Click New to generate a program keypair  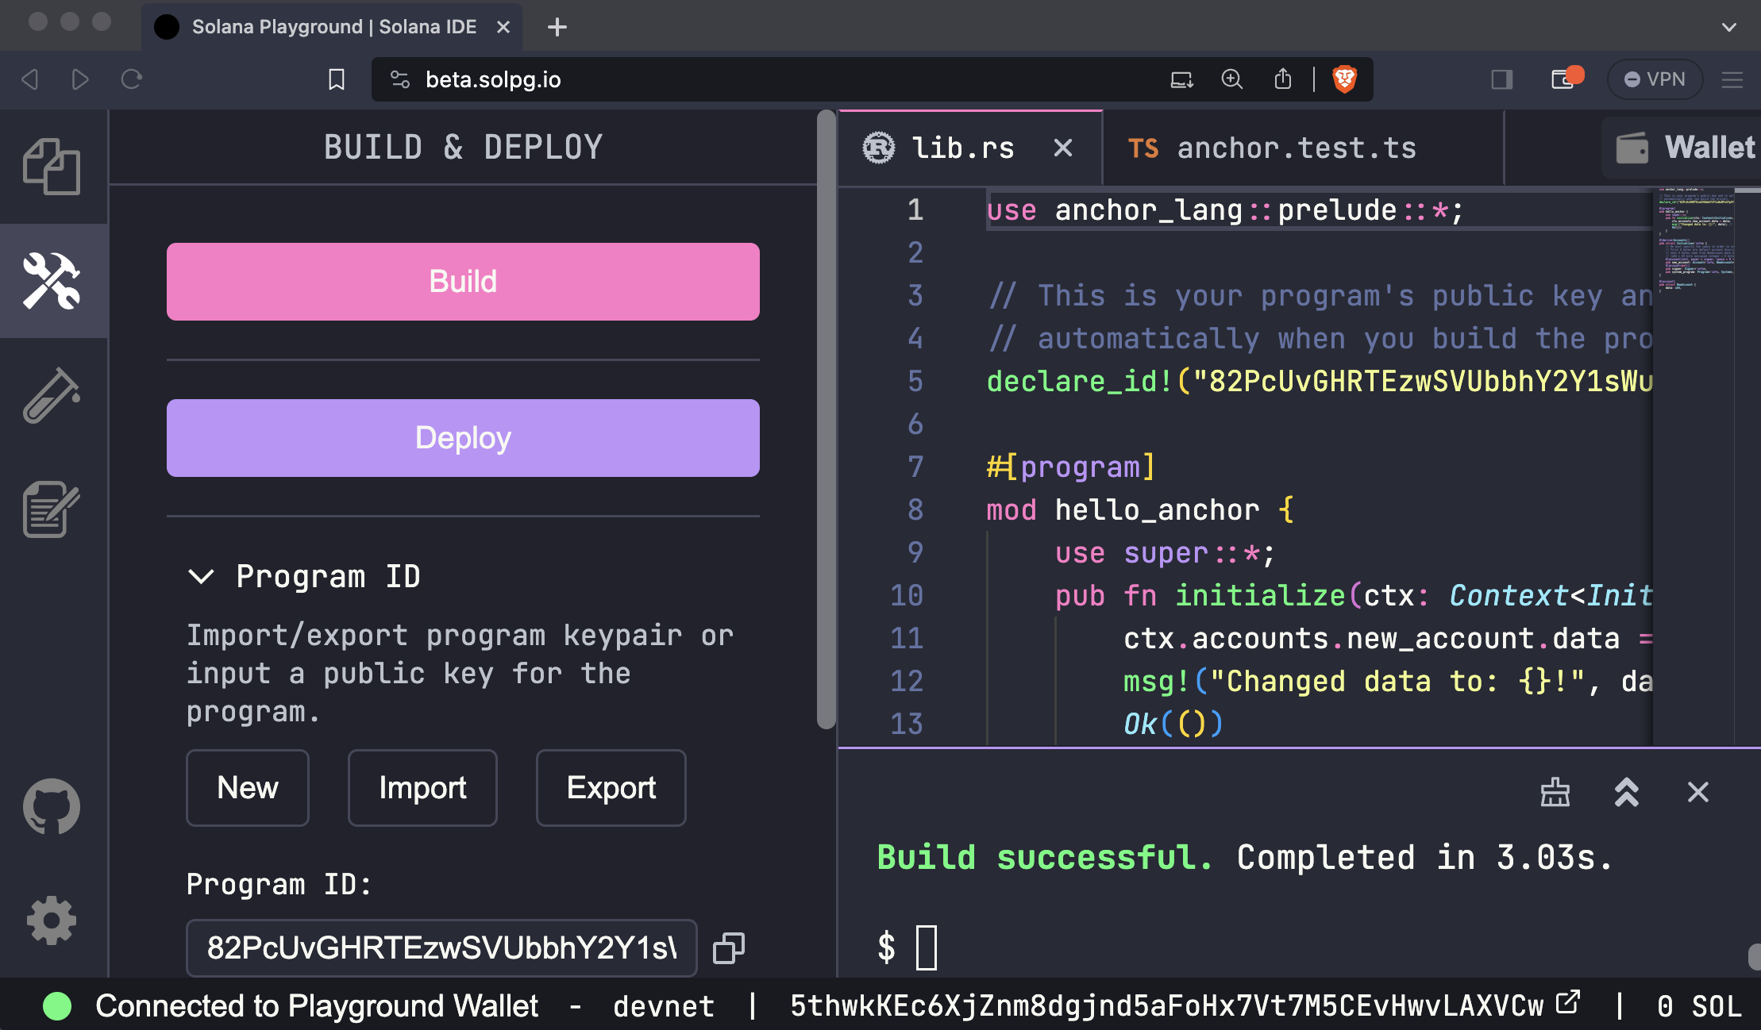[x=246, y=787]
